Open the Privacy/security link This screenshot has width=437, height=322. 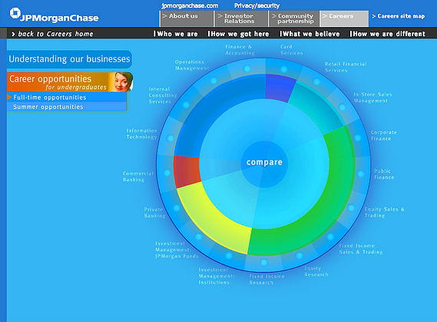[x=257, y=5]
